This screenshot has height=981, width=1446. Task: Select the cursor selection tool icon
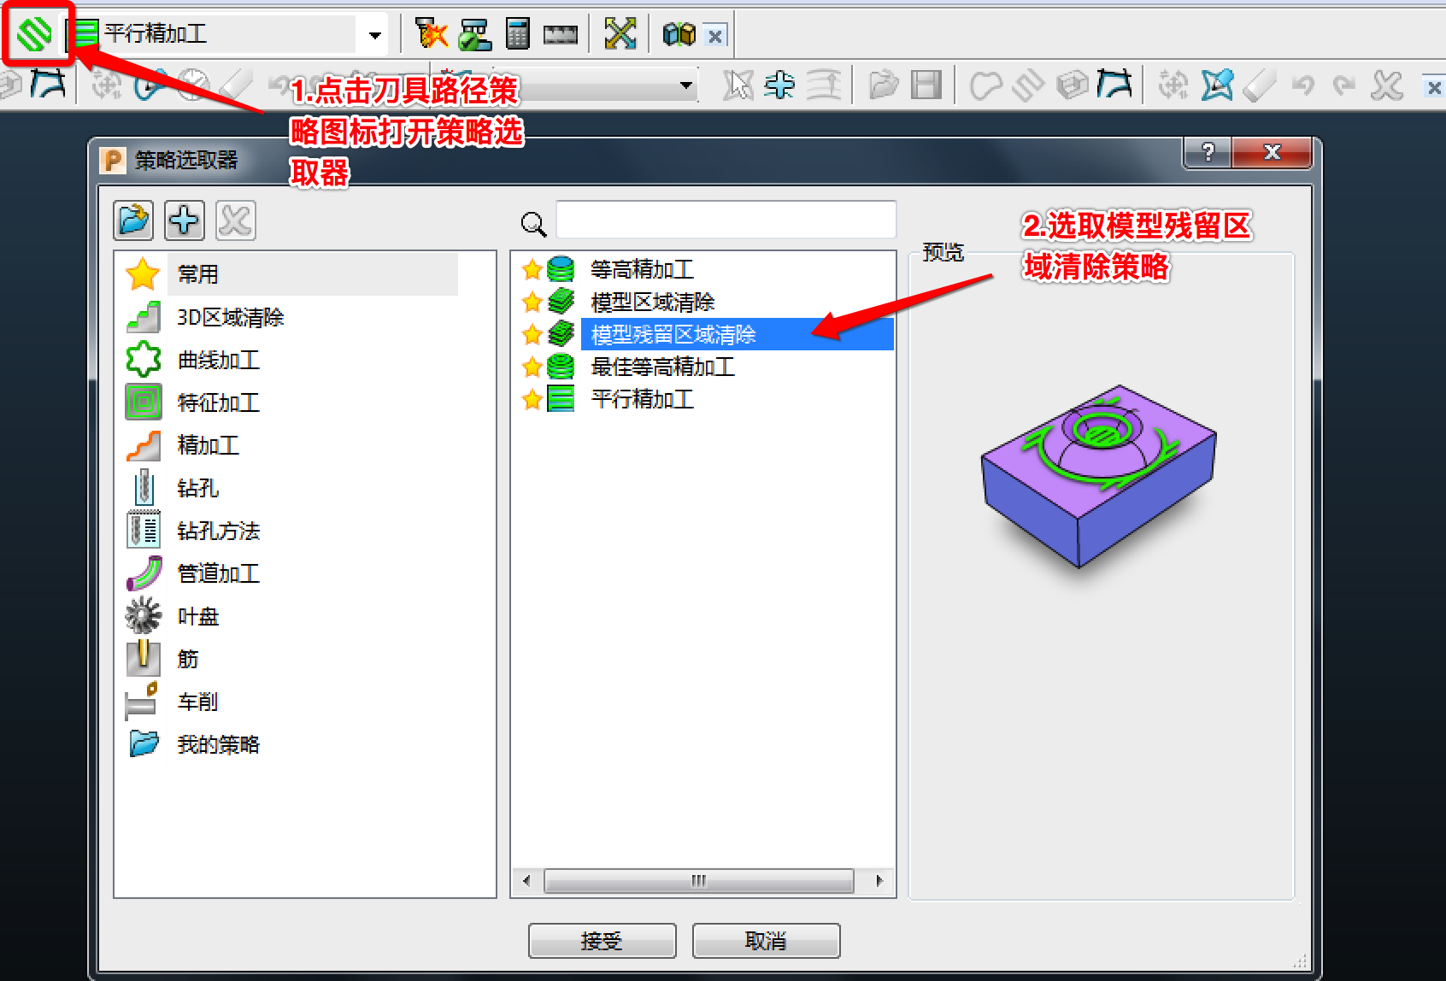[738, 85]
